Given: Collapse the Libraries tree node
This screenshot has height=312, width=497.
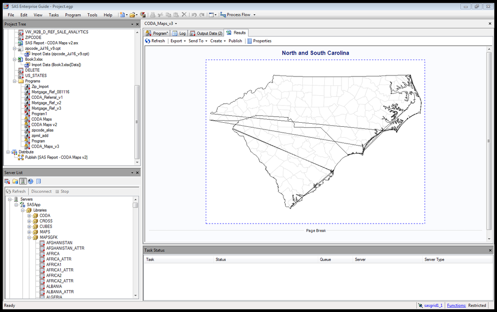Looking at the screenshot, I should [22, 210].
